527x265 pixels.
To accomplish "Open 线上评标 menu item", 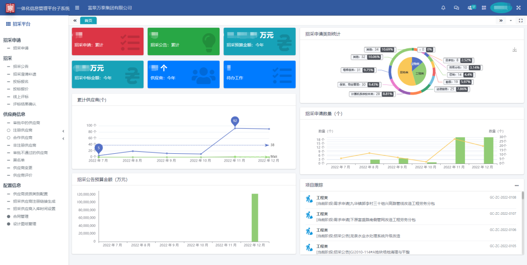I will (x=21, y=97).
